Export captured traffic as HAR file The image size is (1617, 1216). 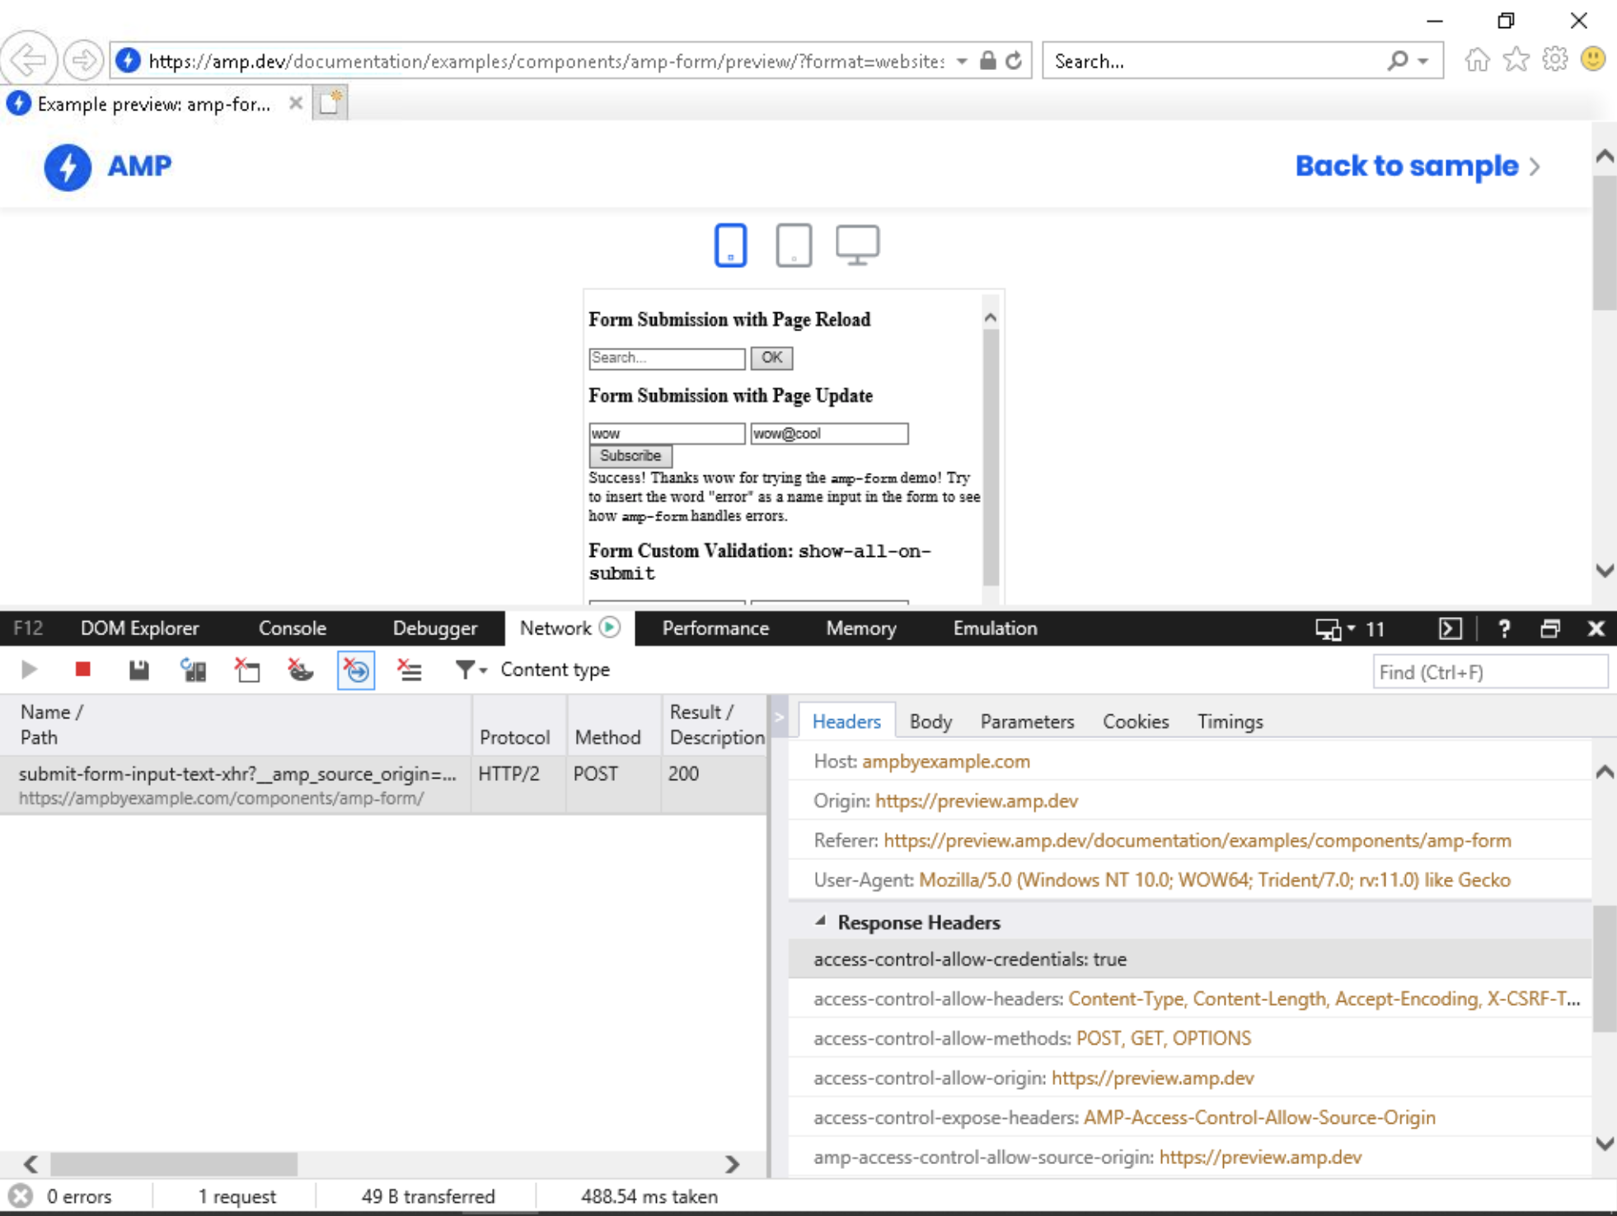[x=138, y=670]
